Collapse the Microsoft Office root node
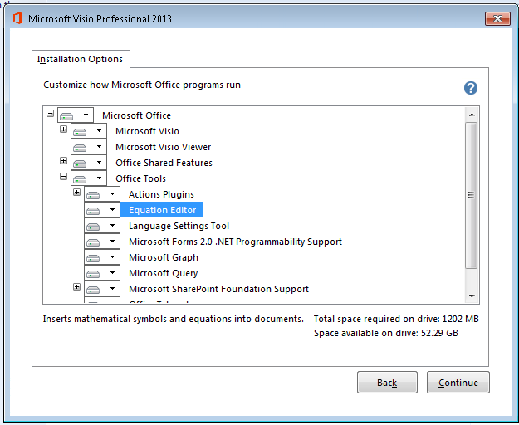519x425 pixels. [x=51, y=114]
